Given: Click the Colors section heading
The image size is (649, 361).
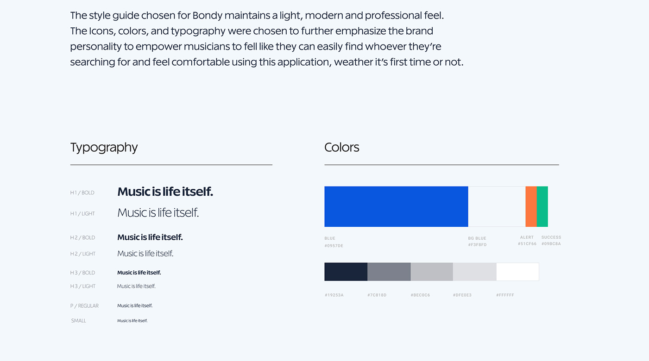Looking at the screenshot, I should point(342,147).
